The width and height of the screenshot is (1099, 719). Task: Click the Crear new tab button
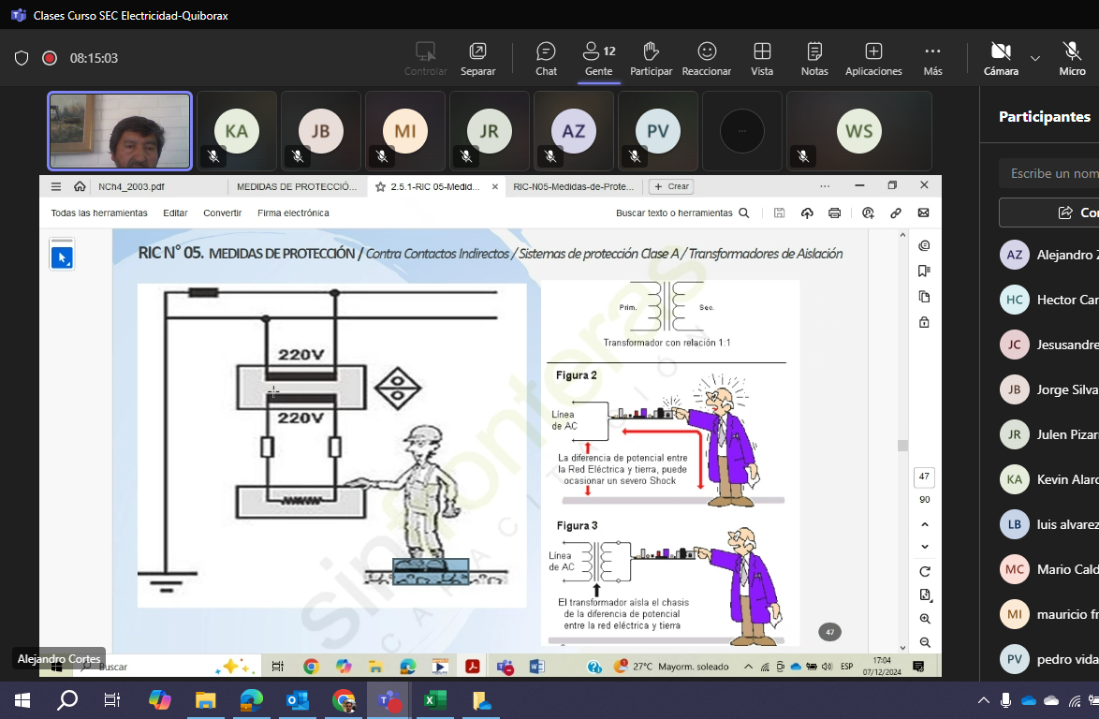[x=670, y=186]
